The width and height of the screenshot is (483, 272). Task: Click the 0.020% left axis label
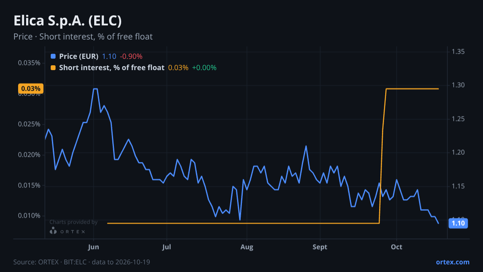click(x=29, y=155)
